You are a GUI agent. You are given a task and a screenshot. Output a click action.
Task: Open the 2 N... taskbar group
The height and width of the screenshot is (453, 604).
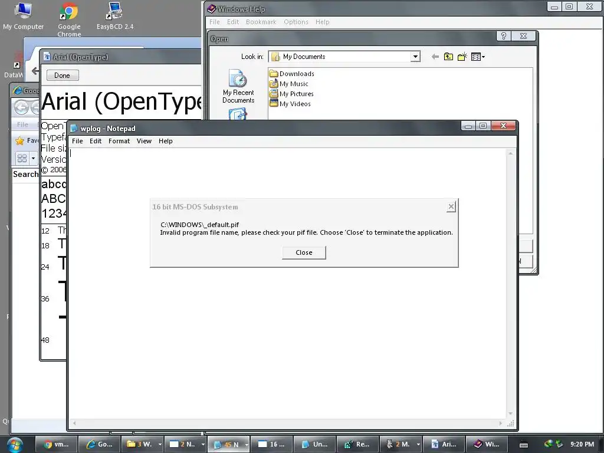pyautogui.click(x=186, y=444)
